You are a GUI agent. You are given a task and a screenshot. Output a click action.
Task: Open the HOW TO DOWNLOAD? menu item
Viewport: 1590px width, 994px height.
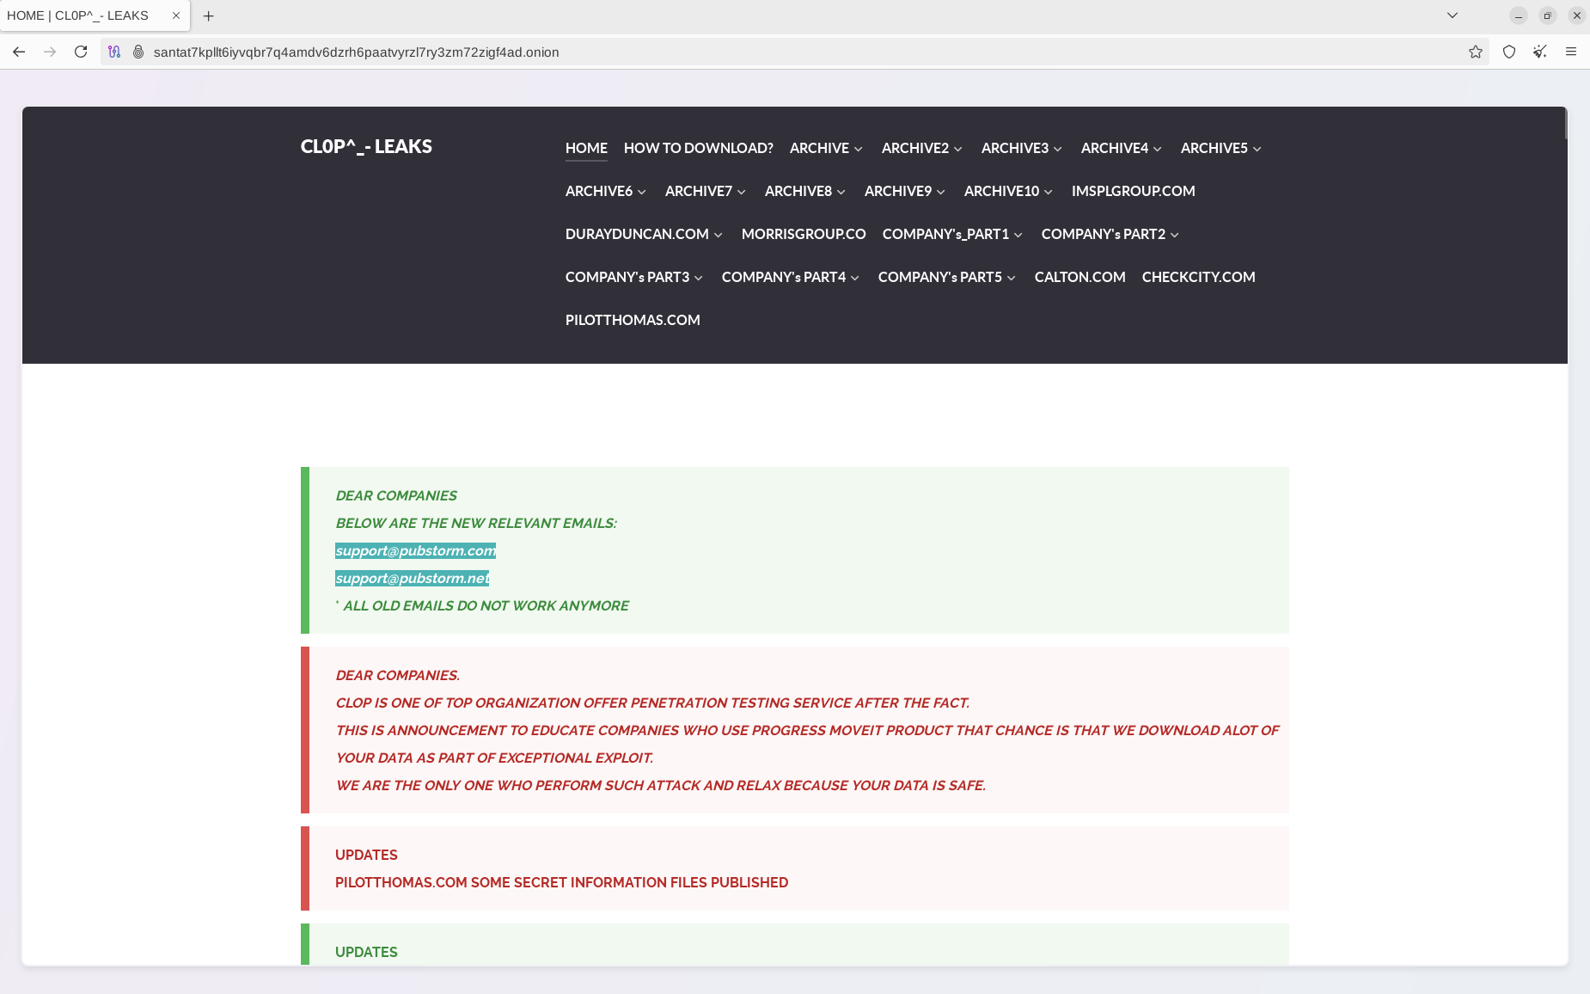(x=698, y=148)
